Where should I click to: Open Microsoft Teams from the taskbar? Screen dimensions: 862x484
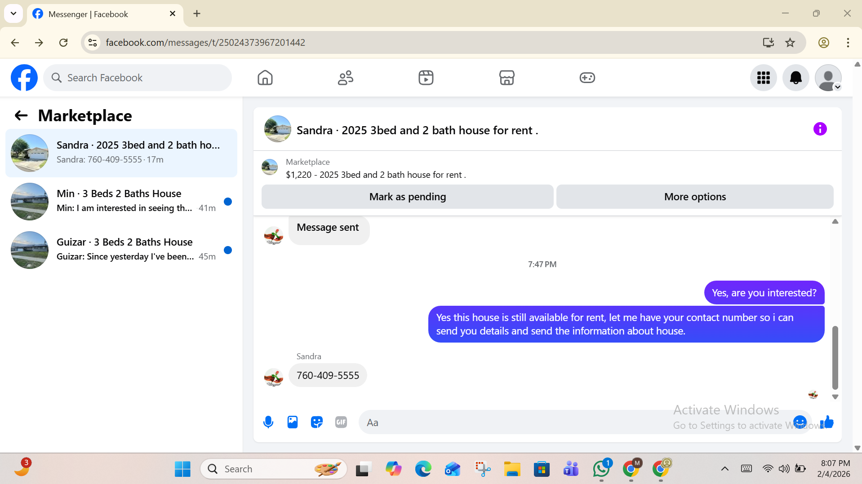pyautogui.click(x=571, y=469)
